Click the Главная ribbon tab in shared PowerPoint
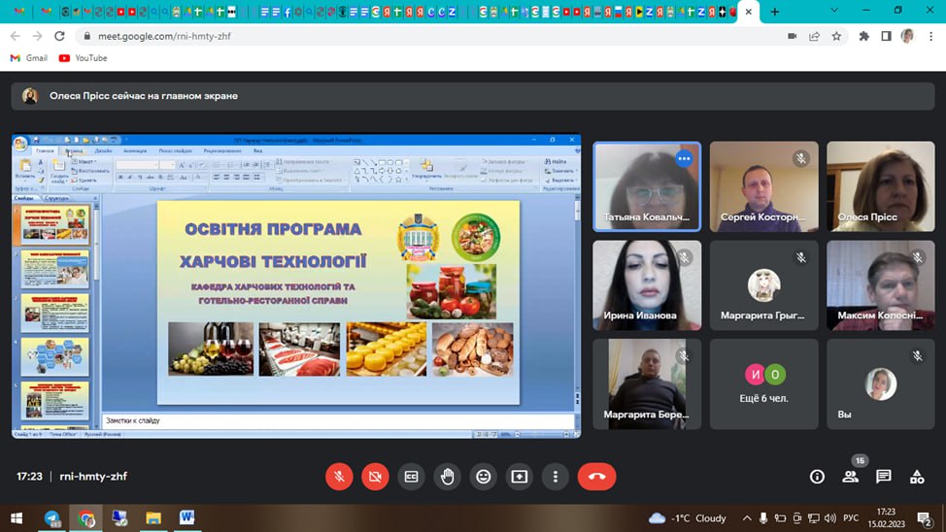 coord(45,150)
